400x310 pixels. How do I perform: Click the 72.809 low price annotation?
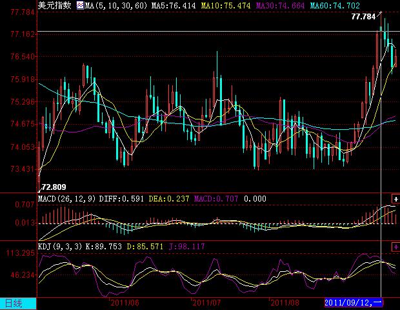[54, 187]
